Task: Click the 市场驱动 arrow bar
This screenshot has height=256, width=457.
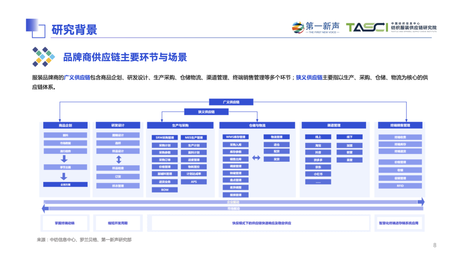Action: (x=233, y=209)
